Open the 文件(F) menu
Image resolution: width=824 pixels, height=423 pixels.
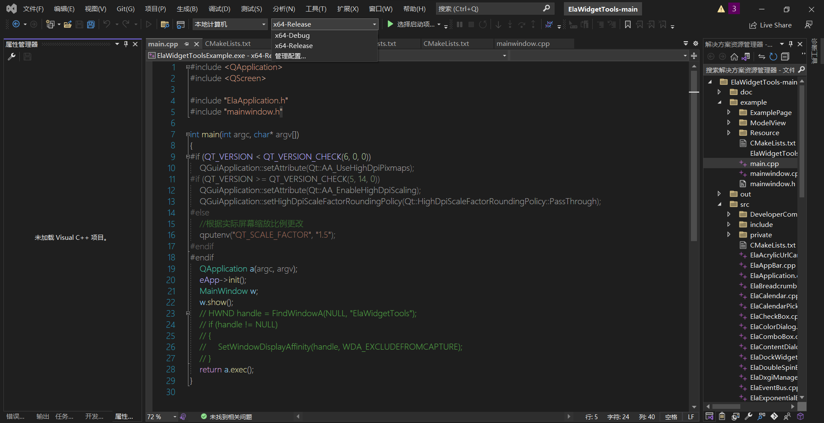tap(33, 9)
